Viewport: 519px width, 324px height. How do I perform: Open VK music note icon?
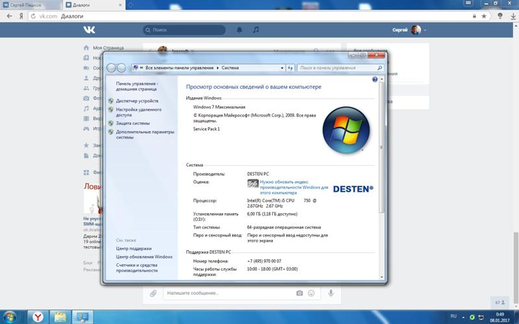(256, 30)
